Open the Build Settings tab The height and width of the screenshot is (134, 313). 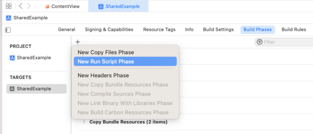click(x=218, y=30)
